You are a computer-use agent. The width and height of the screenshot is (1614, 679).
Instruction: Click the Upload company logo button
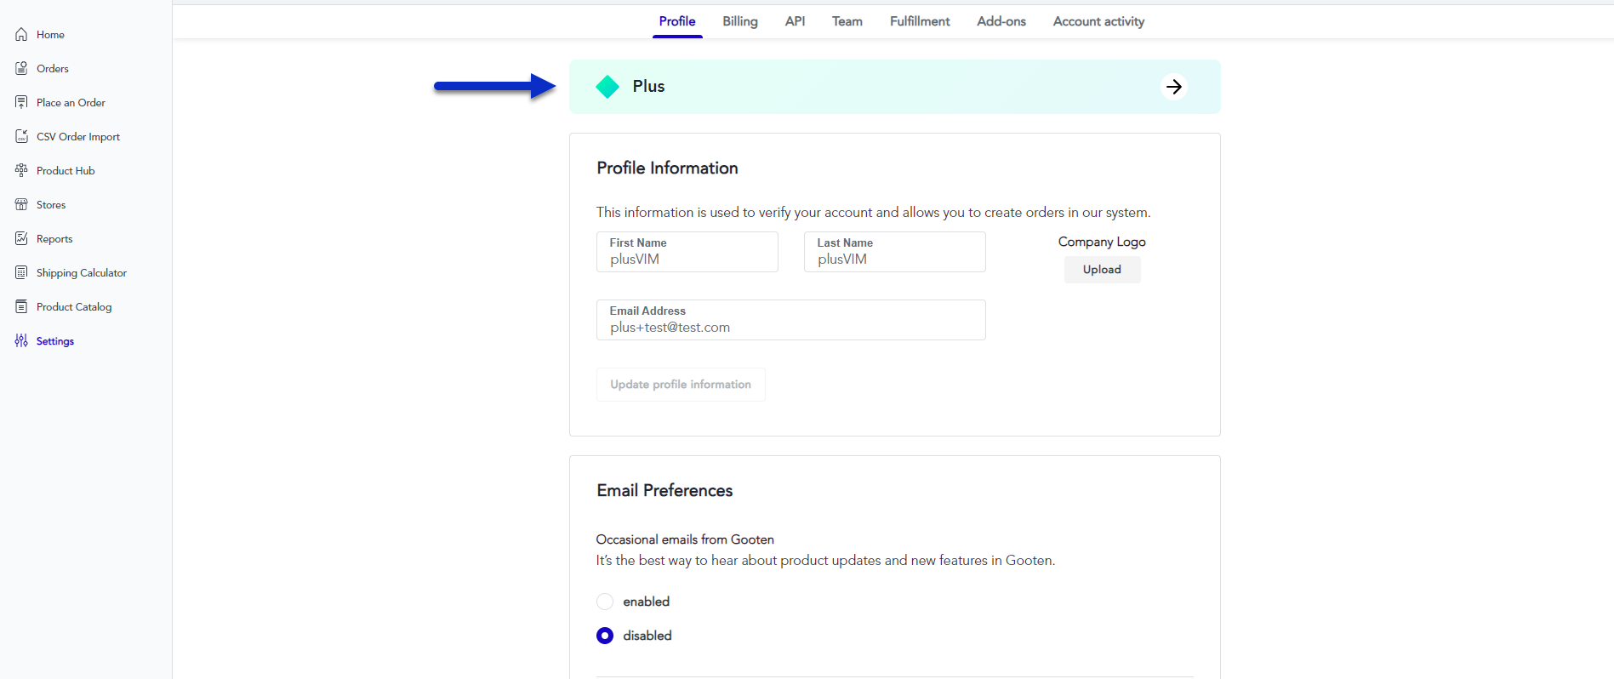pos(1101,270)
